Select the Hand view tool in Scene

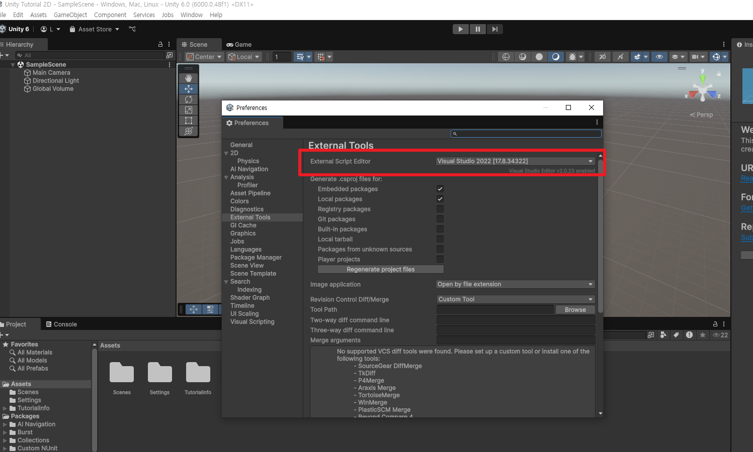click(189, 78)
